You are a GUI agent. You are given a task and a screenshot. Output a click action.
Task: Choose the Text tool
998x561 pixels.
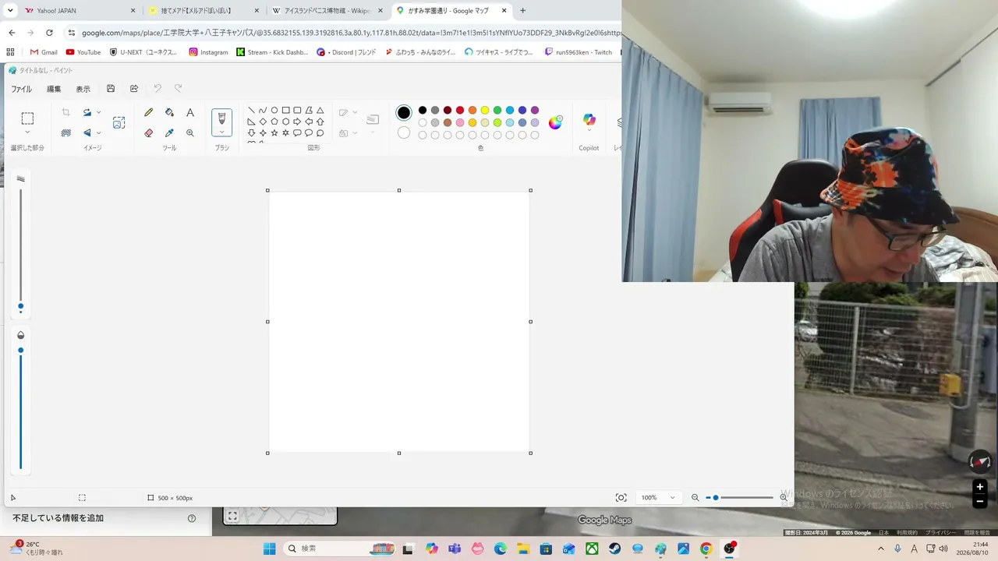[190, 112]
